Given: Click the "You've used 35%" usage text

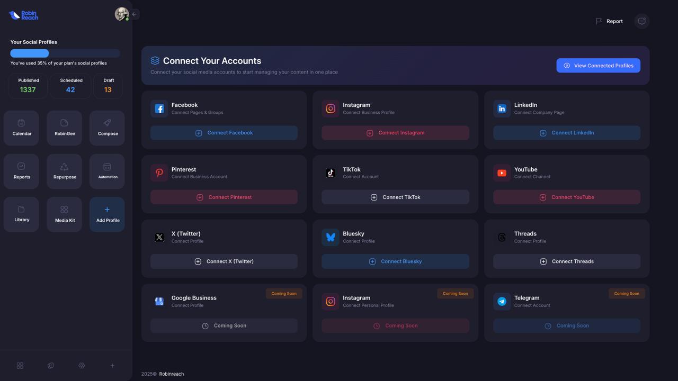Looking at the screenshot, I should pyautogui.click(x=59, y=63).
